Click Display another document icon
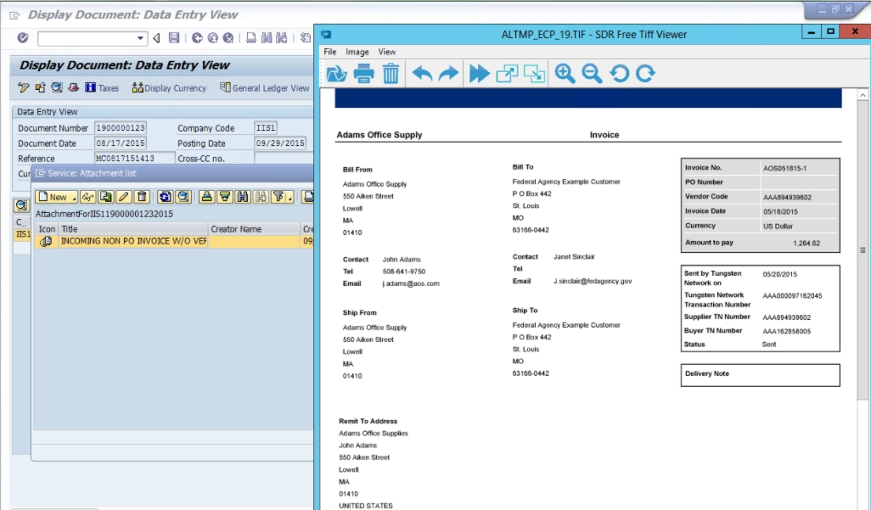The height and width of the screenshot is (510, 871). tap(41, 87)
